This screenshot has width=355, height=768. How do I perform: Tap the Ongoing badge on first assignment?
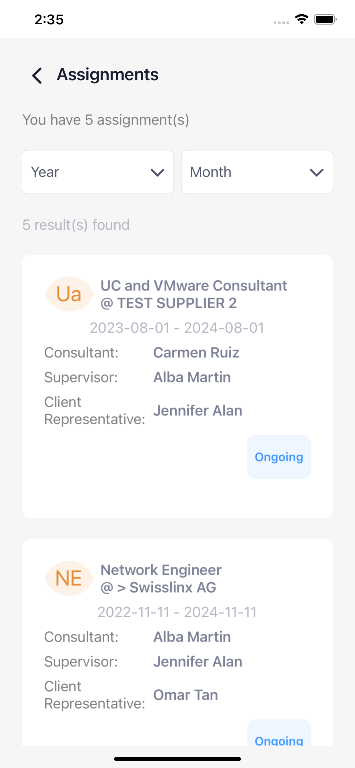[279, 457]
